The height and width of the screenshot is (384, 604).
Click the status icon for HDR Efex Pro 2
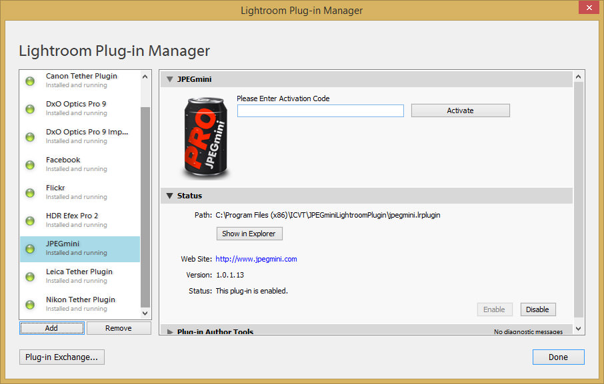30,221
